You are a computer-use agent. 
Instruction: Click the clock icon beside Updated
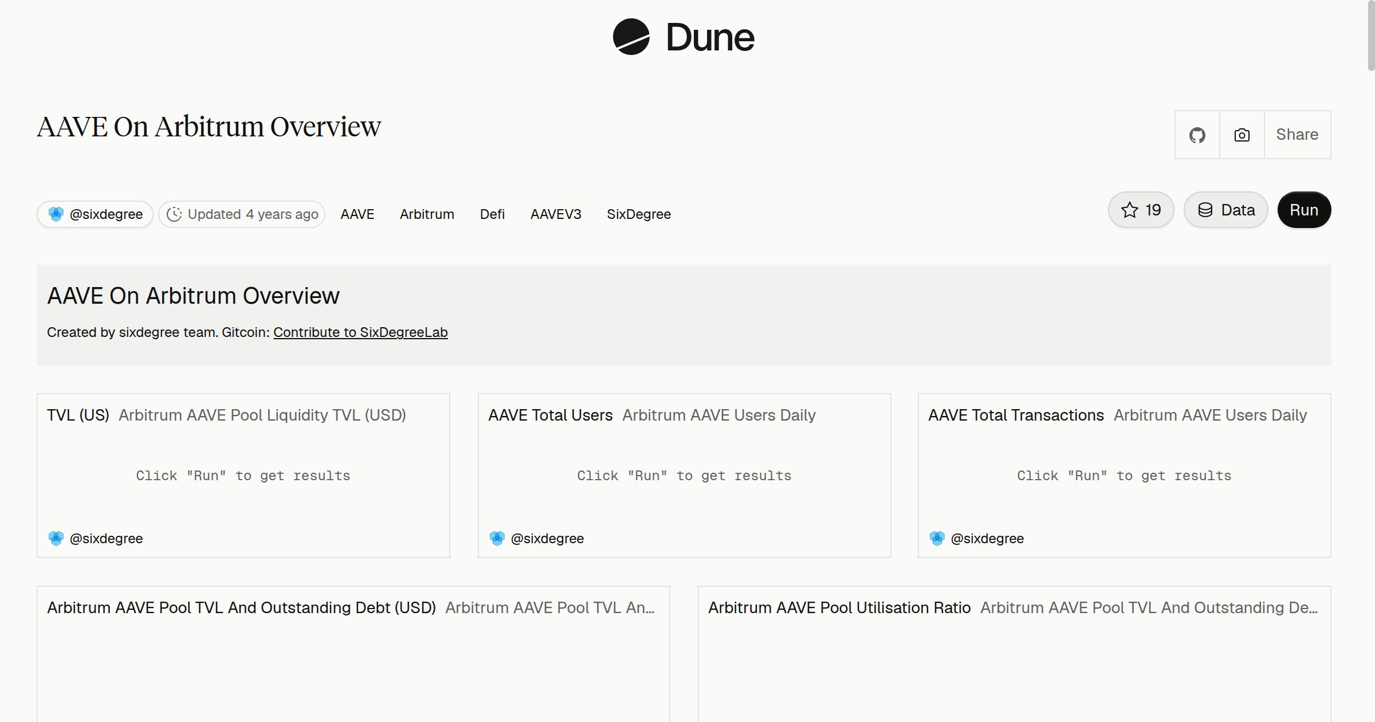click(174, 214)
